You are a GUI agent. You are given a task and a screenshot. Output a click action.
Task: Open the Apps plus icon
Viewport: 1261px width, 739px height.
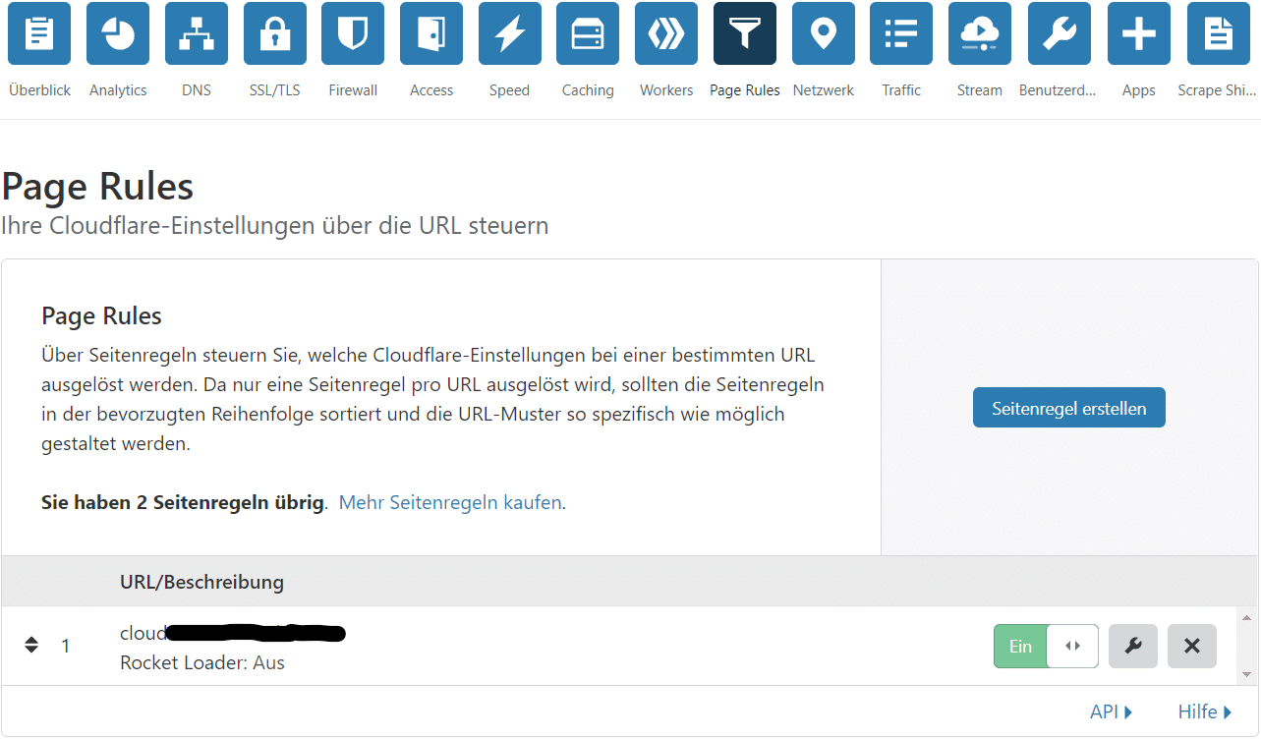1139,33
